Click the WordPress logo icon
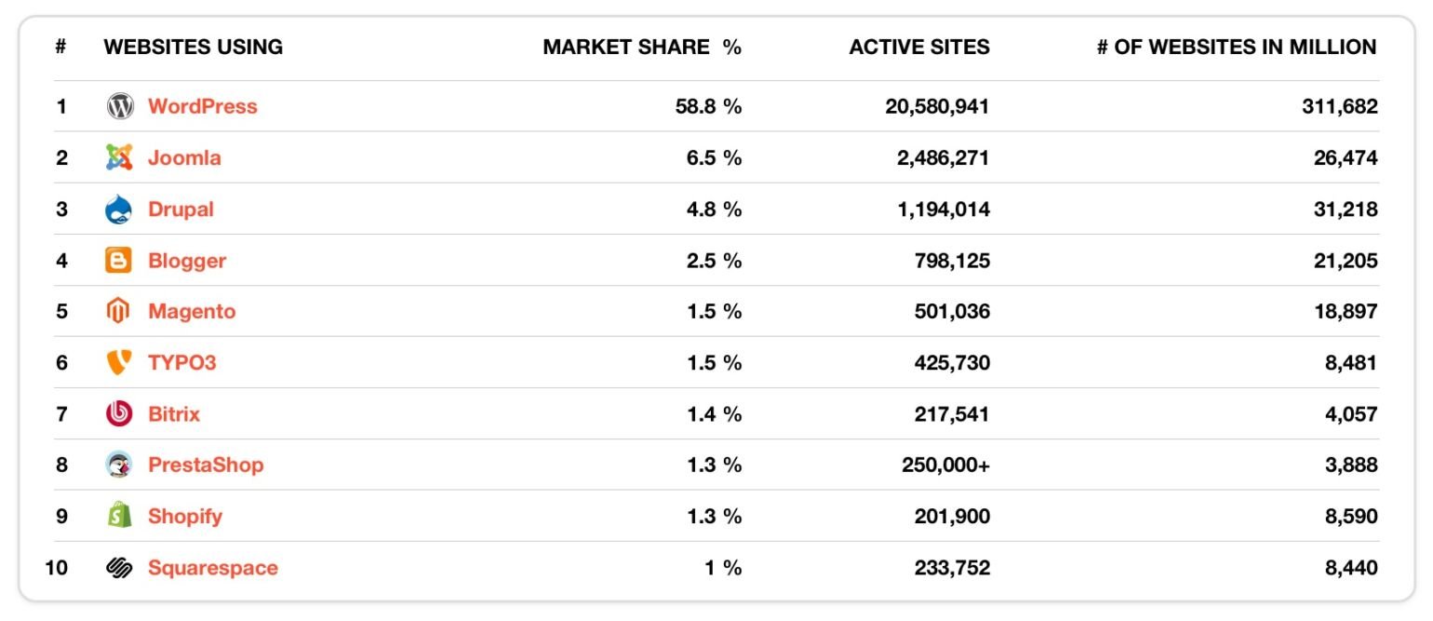 pos(120,106)
